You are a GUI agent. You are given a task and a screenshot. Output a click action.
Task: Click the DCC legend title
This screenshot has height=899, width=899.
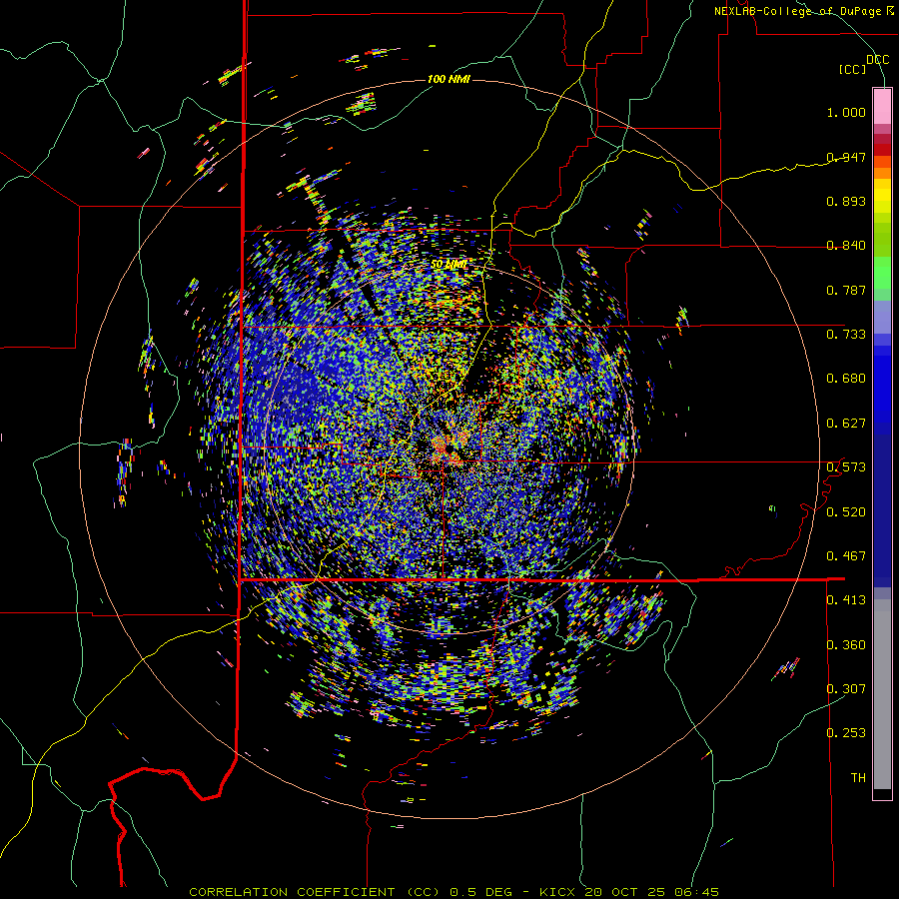(x=877, y=59)
